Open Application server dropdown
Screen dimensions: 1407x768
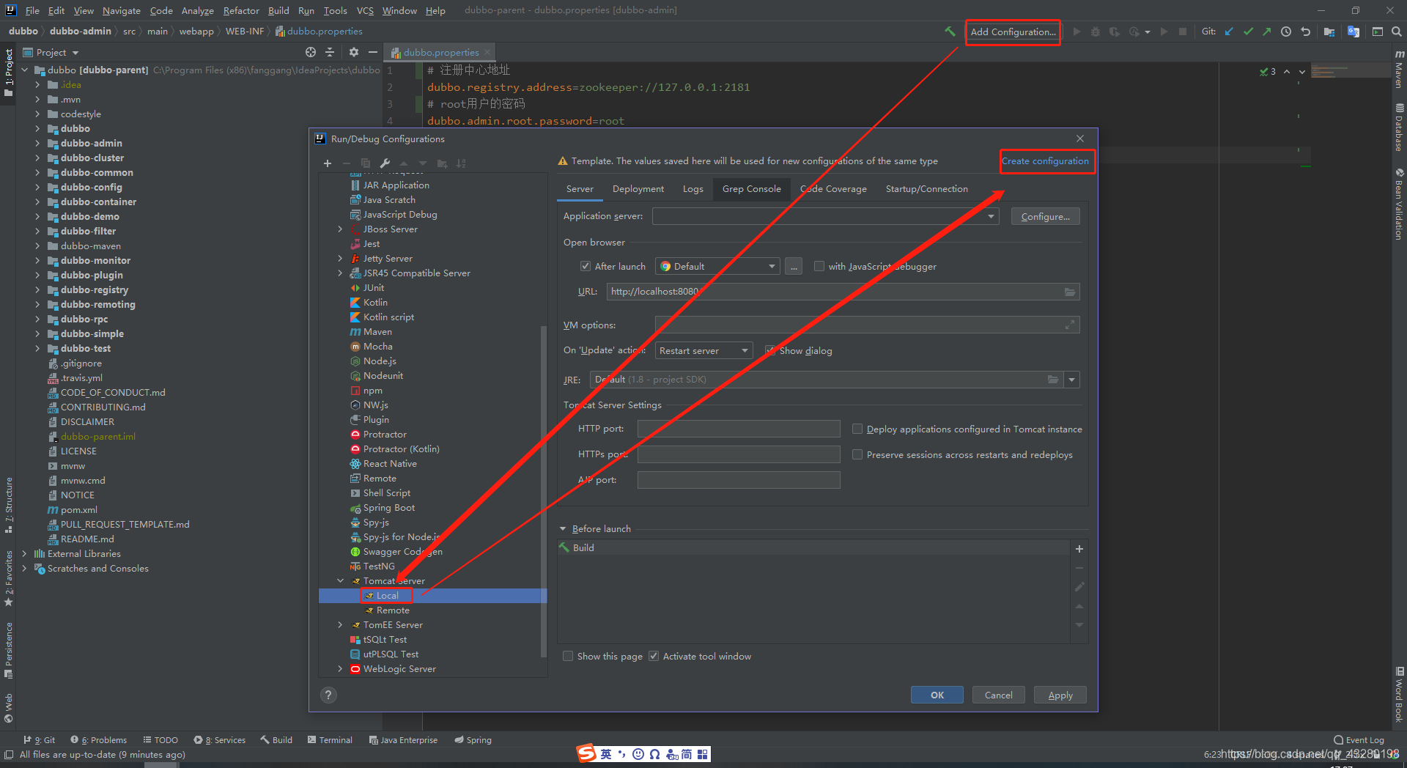(825, 216)
